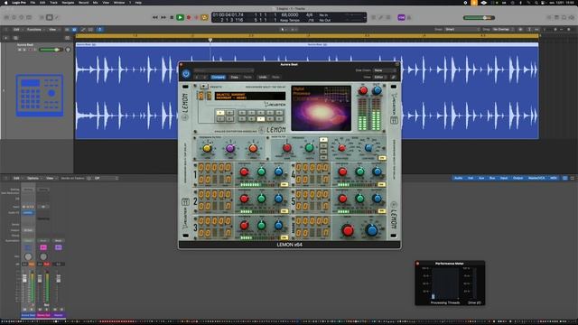Open the Track menu in menu bar
Image resolution: width=578 pixels, height=325 pixels.
tap(54, 3)
